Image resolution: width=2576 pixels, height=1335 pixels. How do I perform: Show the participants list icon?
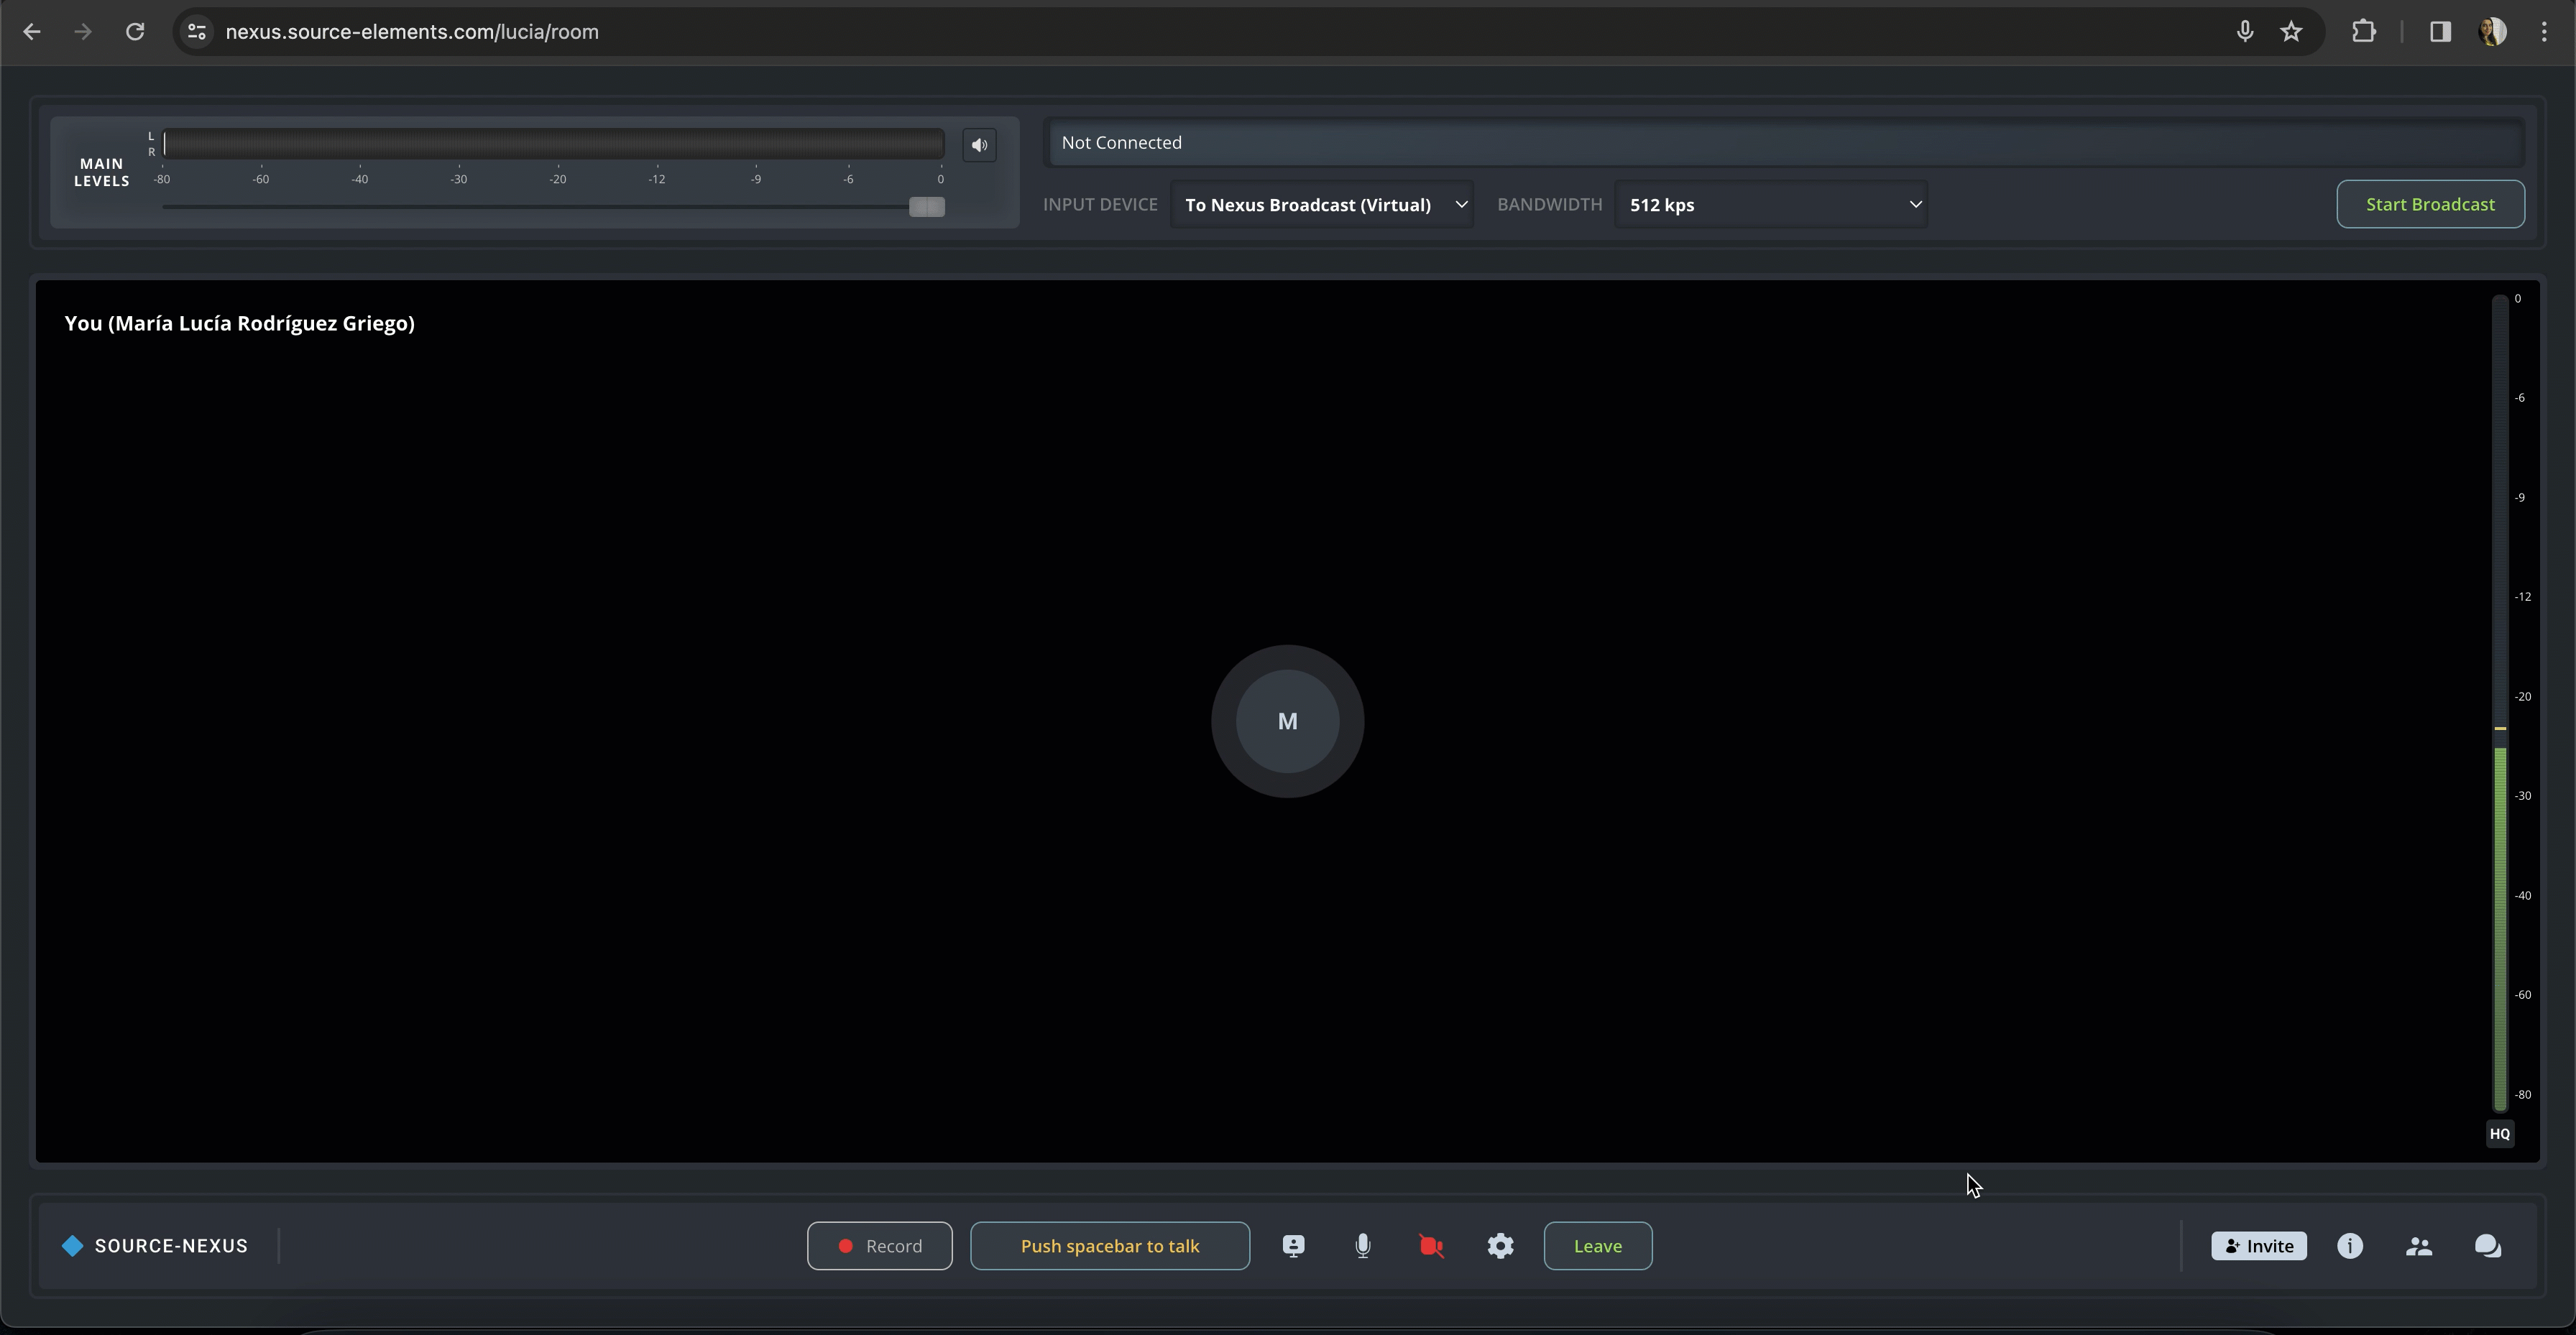[x=2419, y=1246]
